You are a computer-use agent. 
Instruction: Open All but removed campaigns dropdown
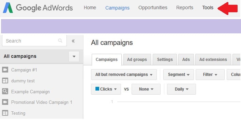(x=124, y=75)
